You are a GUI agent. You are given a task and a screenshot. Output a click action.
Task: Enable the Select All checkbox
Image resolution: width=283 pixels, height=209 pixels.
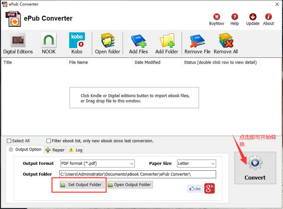tap(9, 141)
